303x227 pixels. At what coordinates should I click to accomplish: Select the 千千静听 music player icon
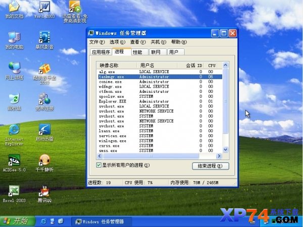[x=44, y=163]
